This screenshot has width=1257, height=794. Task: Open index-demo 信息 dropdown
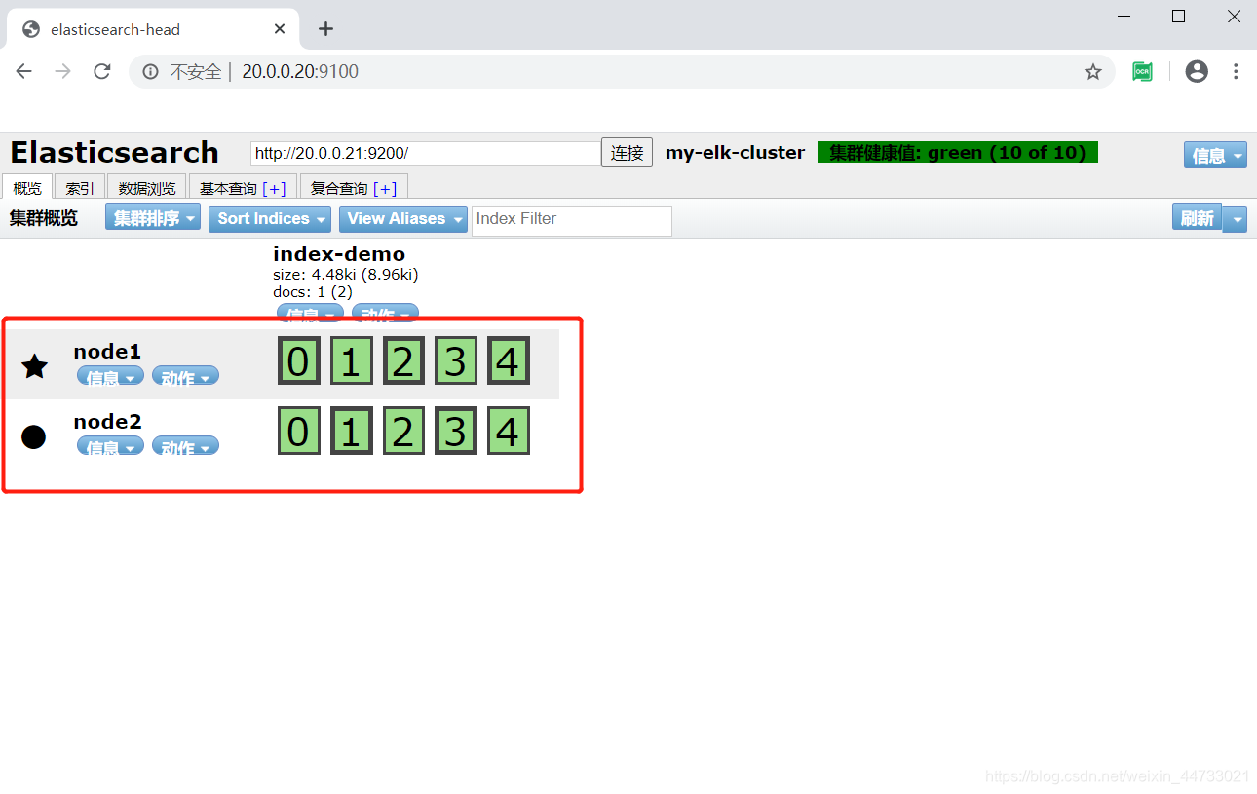pos(310,314)
